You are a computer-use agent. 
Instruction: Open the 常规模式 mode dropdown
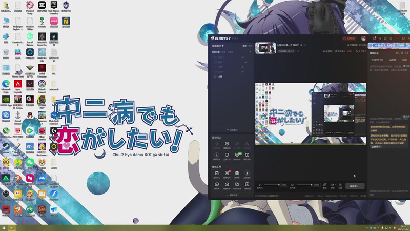coord(217,46)
